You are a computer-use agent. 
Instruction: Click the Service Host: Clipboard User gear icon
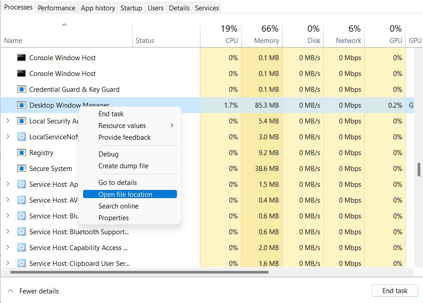[x=22, y=263]
